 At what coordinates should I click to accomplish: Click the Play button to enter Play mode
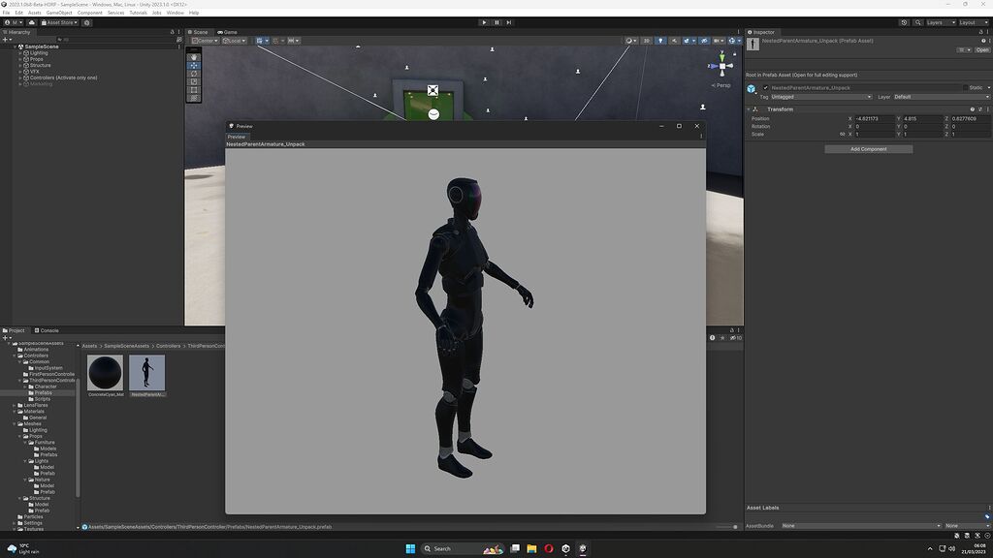tap(483, 22)
